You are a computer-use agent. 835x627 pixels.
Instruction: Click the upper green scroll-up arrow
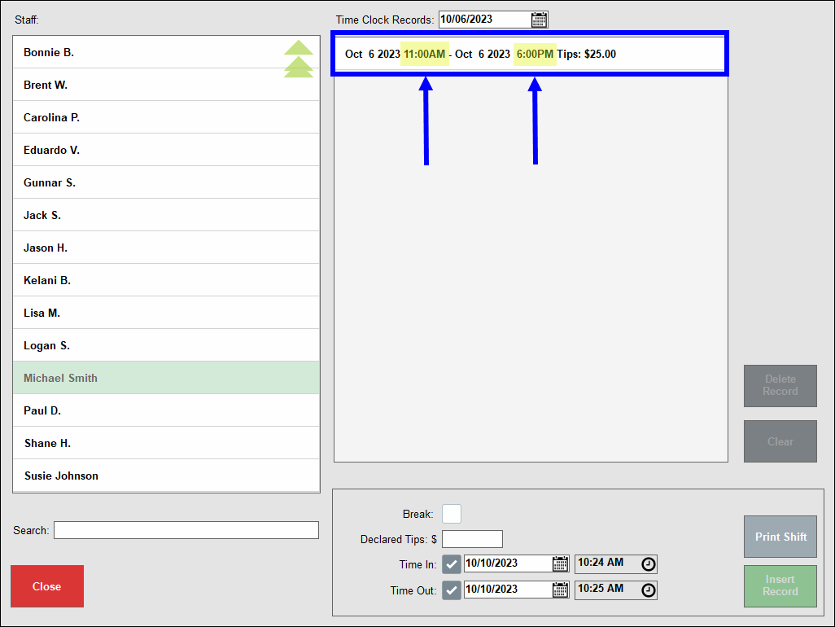[299, 49]
